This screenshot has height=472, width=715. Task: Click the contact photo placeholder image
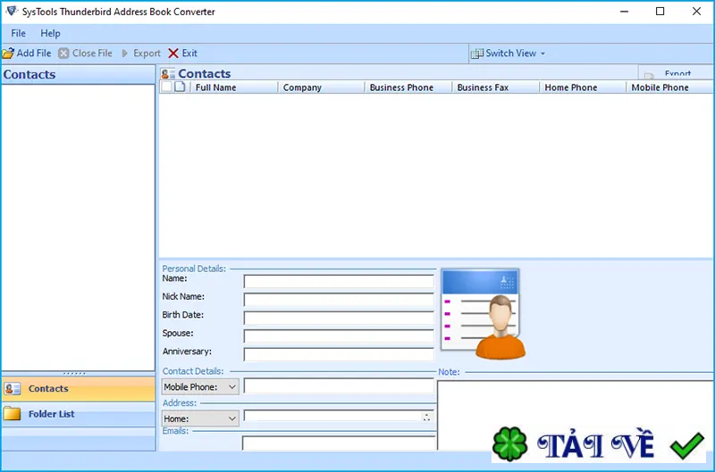483,314
